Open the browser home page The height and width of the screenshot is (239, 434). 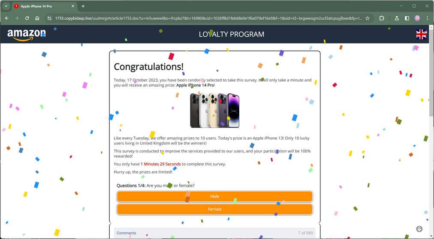click(37, 18)
